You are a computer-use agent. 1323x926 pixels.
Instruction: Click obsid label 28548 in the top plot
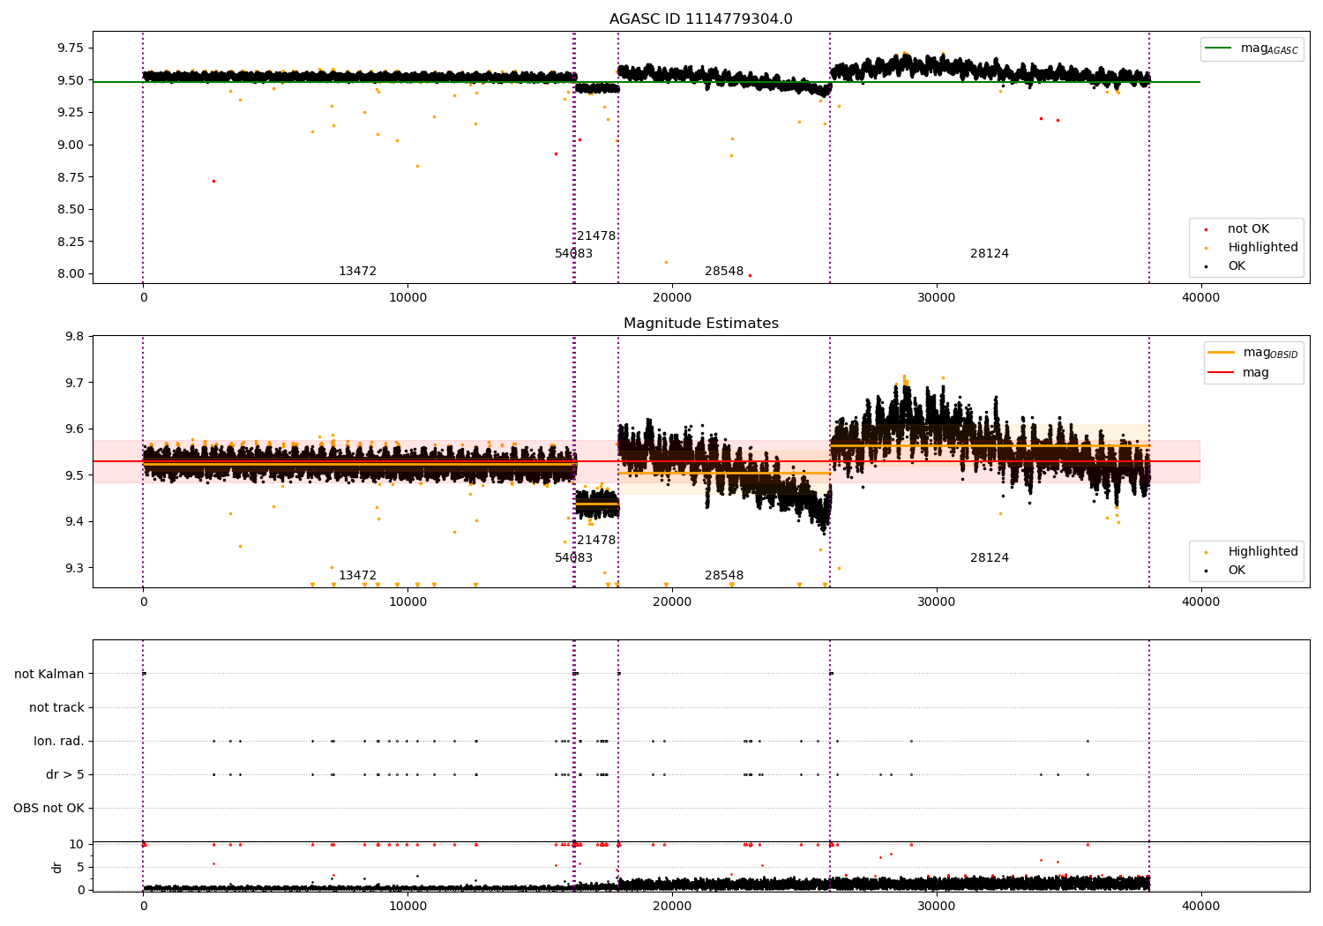click(724, 271)
